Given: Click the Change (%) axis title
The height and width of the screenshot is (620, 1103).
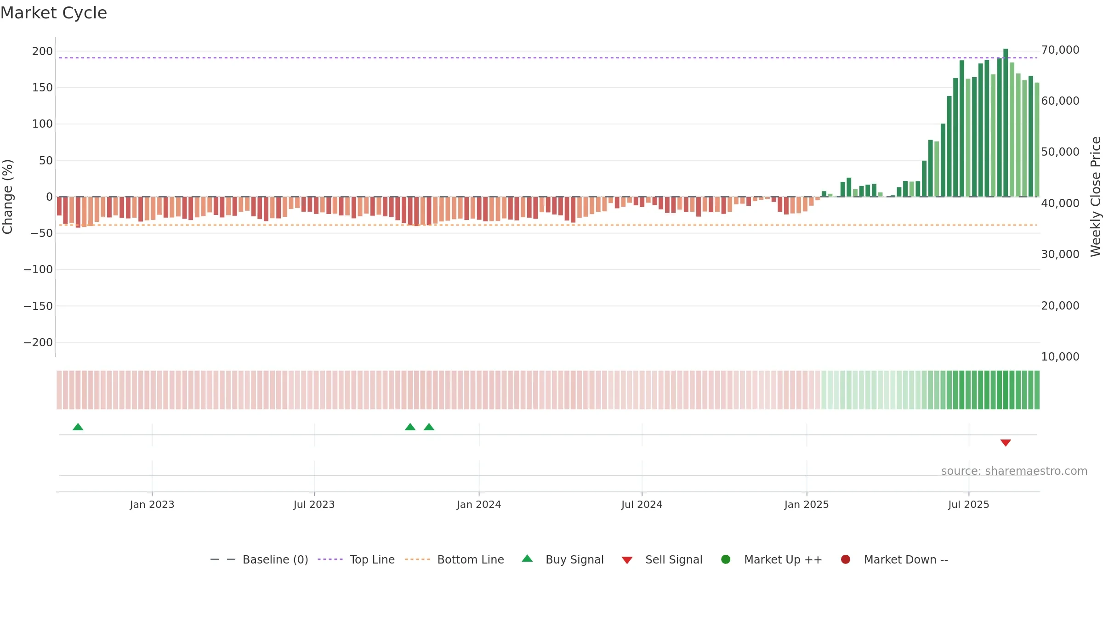Looking at the screenshot, I should tap(7, 197).
